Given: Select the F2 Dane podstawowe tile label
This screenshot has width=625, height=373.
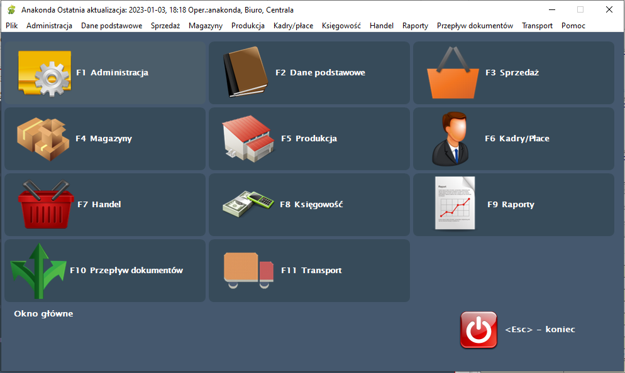Looking at the screenshot, I should [321, 72].
